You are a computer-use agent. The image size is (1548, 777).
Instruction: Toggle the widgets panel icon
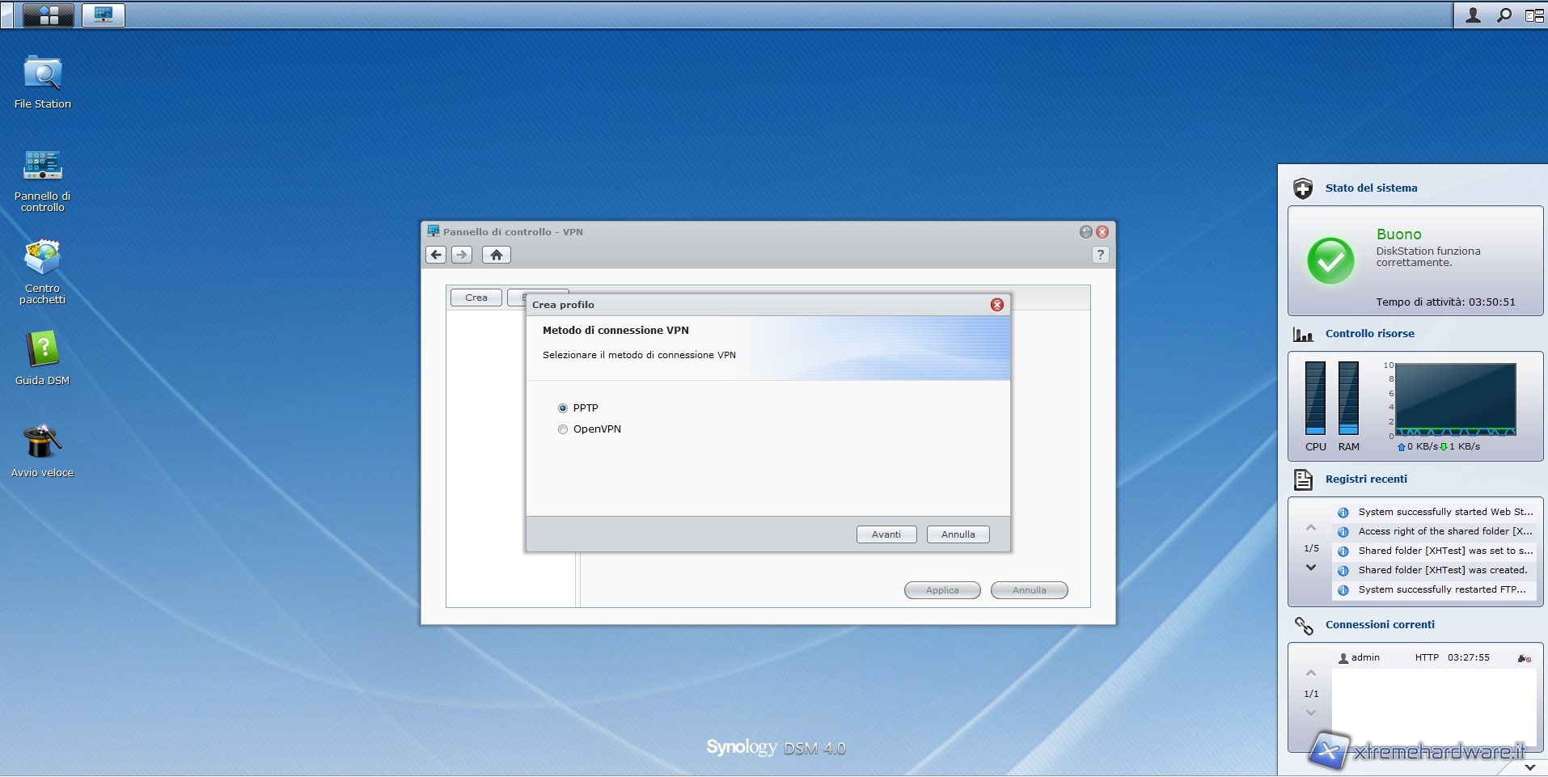click(1533, 15)
